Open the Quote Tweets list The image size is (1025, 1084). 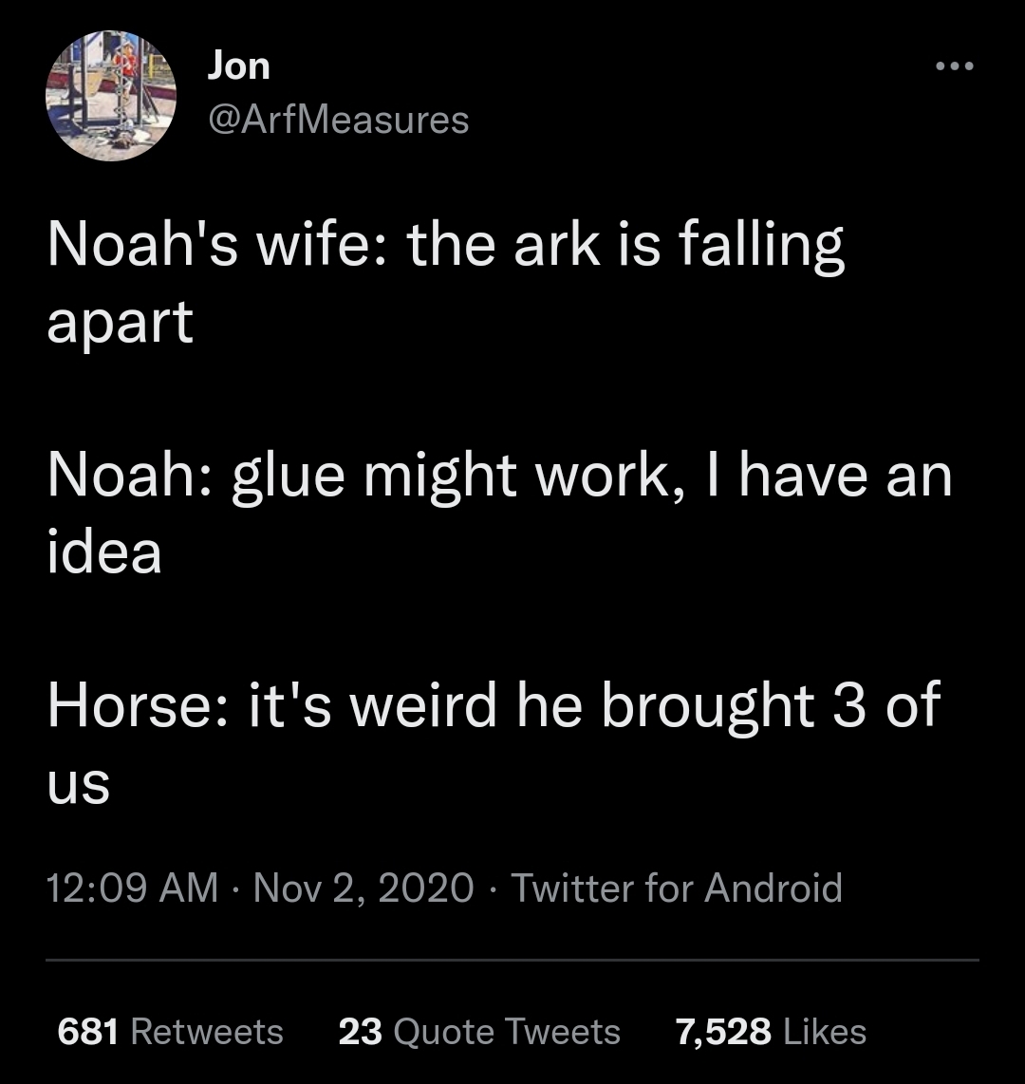[x=506, y=1032]
